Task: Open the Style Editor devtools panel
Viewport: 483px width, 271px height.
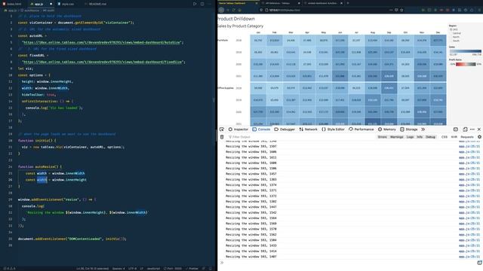Action: point(334,129)
